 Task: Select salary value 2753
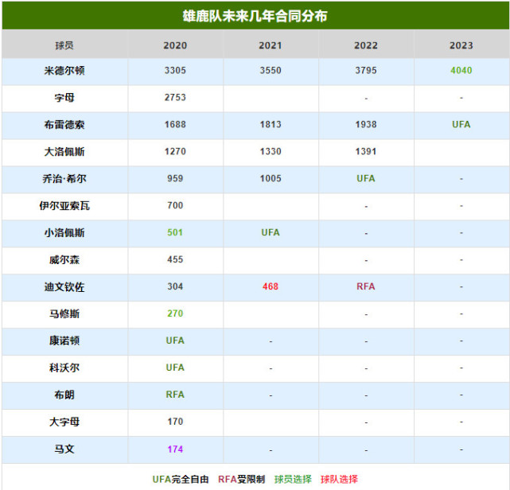[175, 98]
